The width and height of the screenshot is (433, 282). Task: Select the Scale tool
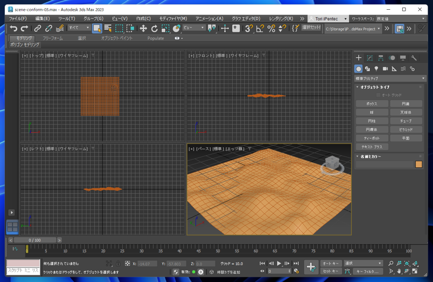point(165,28)
